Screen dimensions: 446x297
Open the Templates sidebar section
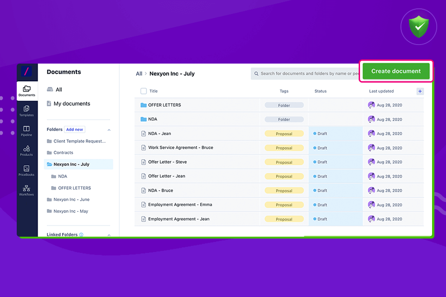26,111
